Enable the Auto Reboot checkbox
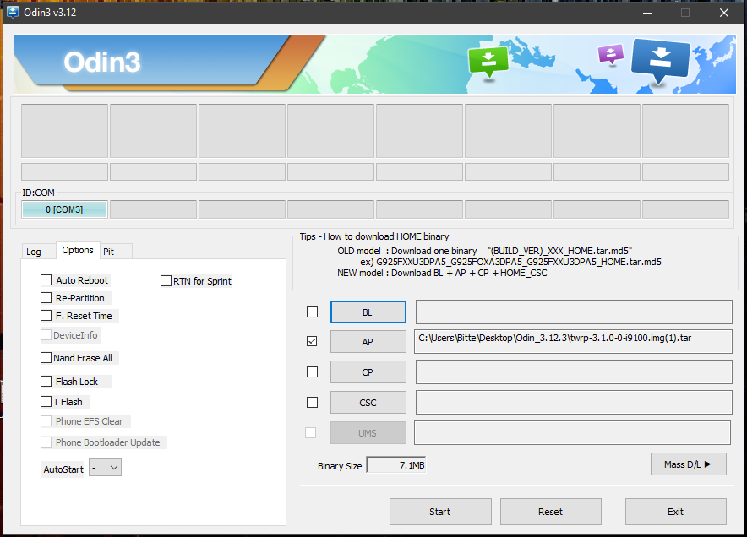 click(x=46, y=280)
